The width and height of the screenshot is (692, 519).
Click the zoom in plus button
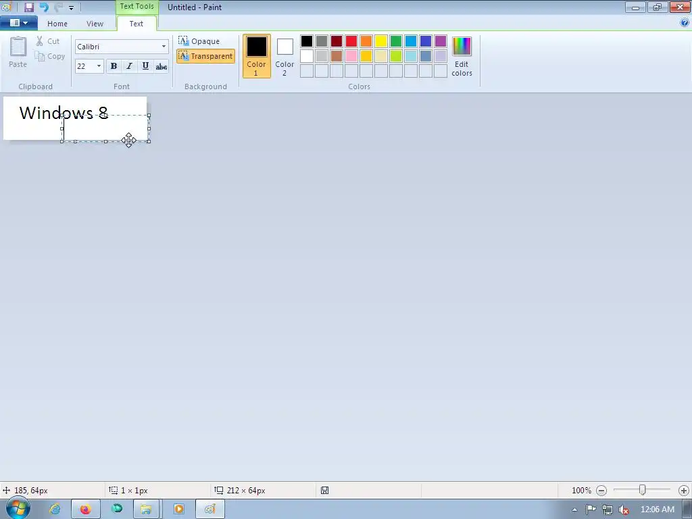[x=684, y=491]
